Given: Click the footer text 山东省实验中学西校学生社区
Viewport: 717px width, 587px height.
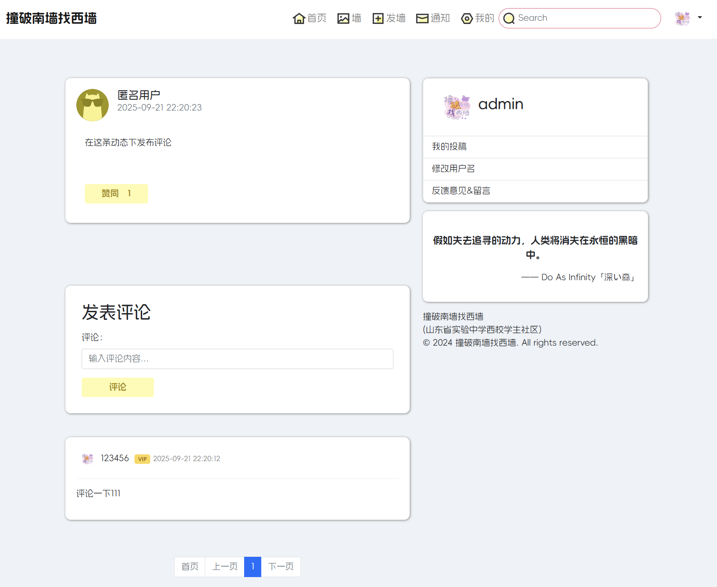Looking at the screenshot, I should click(482, 330).
